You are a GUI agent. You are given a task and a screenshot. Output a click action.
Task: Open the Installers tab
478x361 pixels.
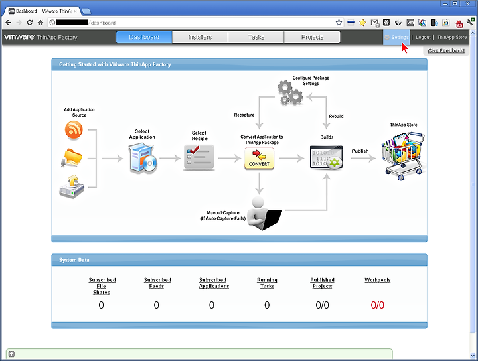(200, 37)
